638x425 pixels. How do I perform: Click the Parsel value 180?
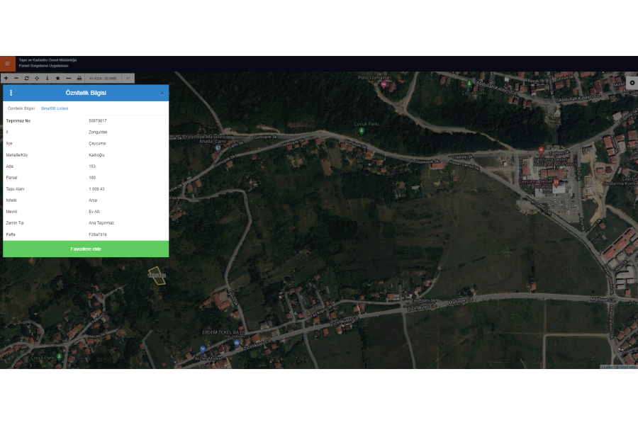(x=92, y=178)
